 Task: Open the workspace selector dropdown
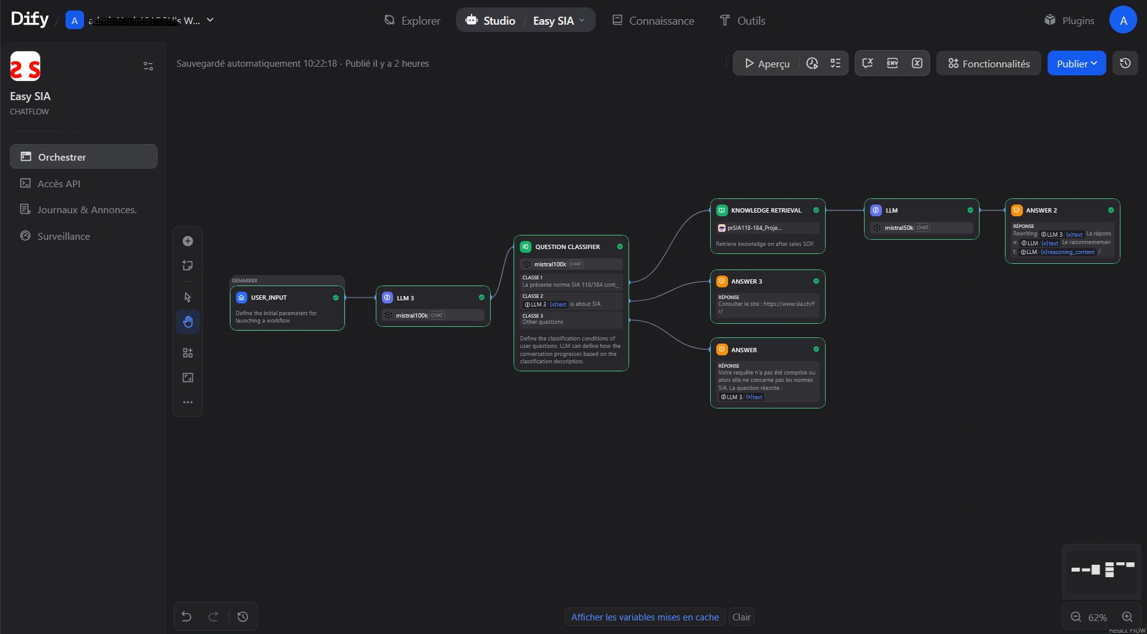click(x=210, y=20)
